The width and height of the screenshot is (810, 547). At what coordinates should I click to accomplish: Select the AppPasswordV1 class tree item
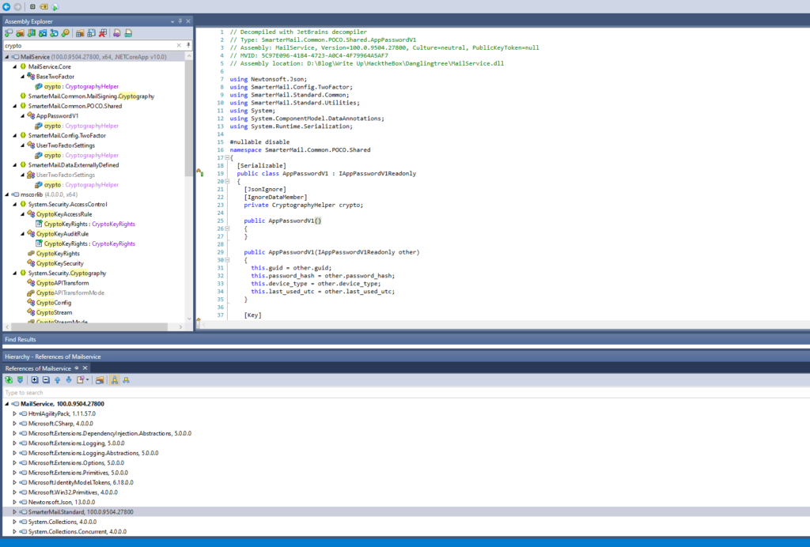coord(57,115)
